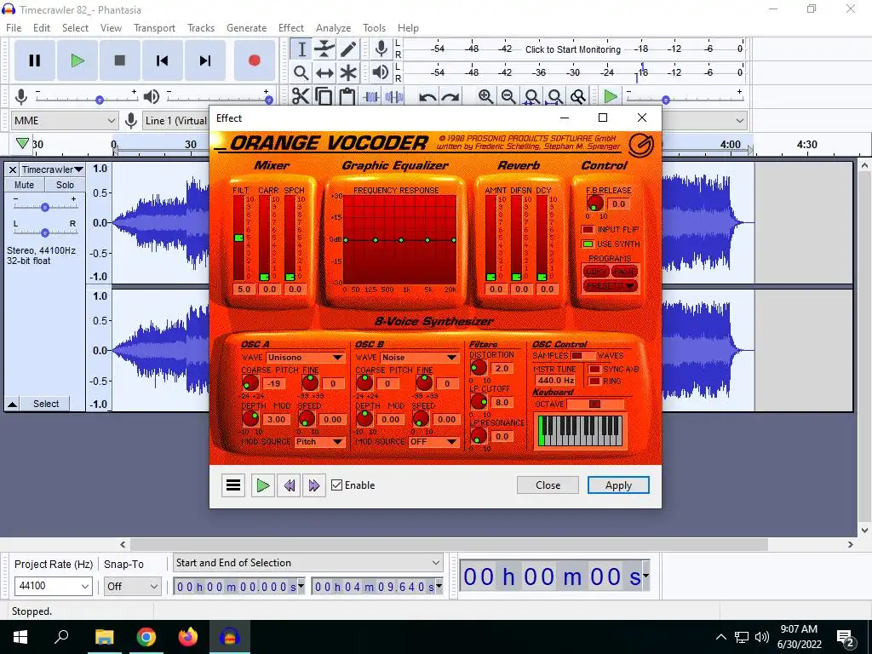Toggle the SAMPLES/WAVES switch
The width and height of the screenshot is (872, 654).
tap(582, 356)
